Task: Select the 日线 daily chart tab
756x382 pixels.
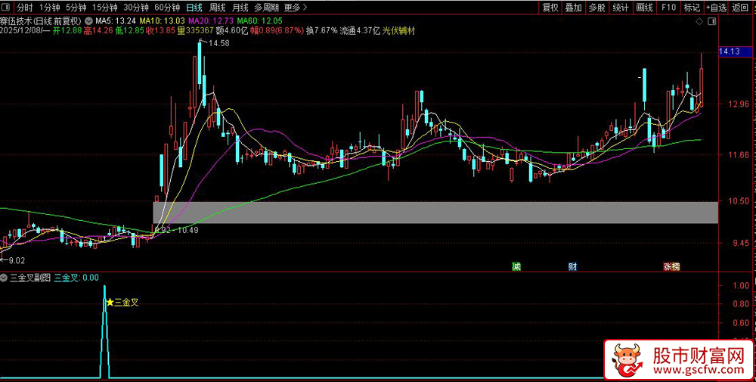Action: click(194, 8)
